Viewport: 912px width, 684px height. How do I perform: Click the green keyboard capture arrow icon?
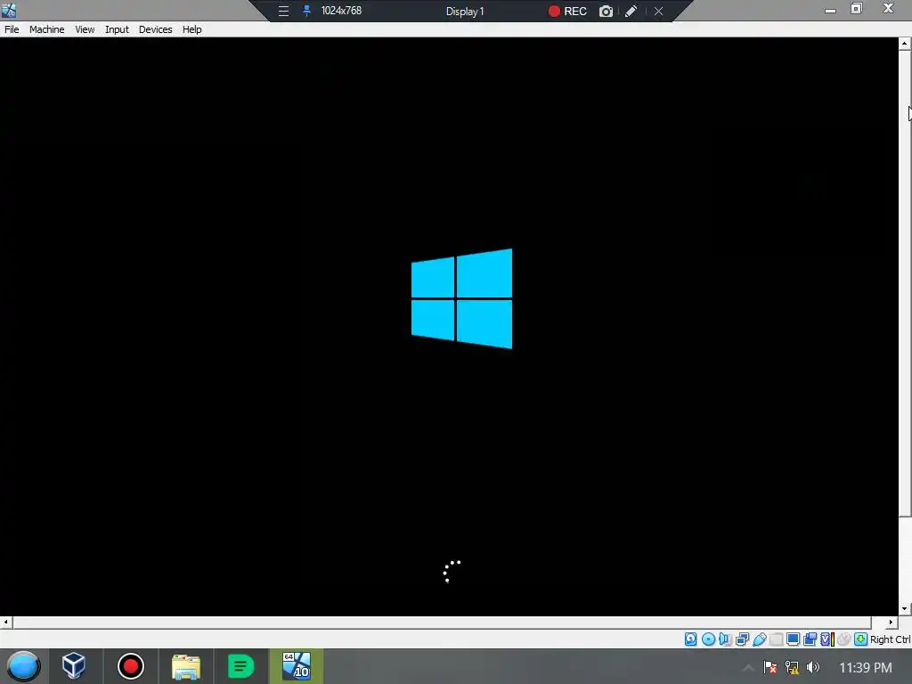(x=861, y=639)
